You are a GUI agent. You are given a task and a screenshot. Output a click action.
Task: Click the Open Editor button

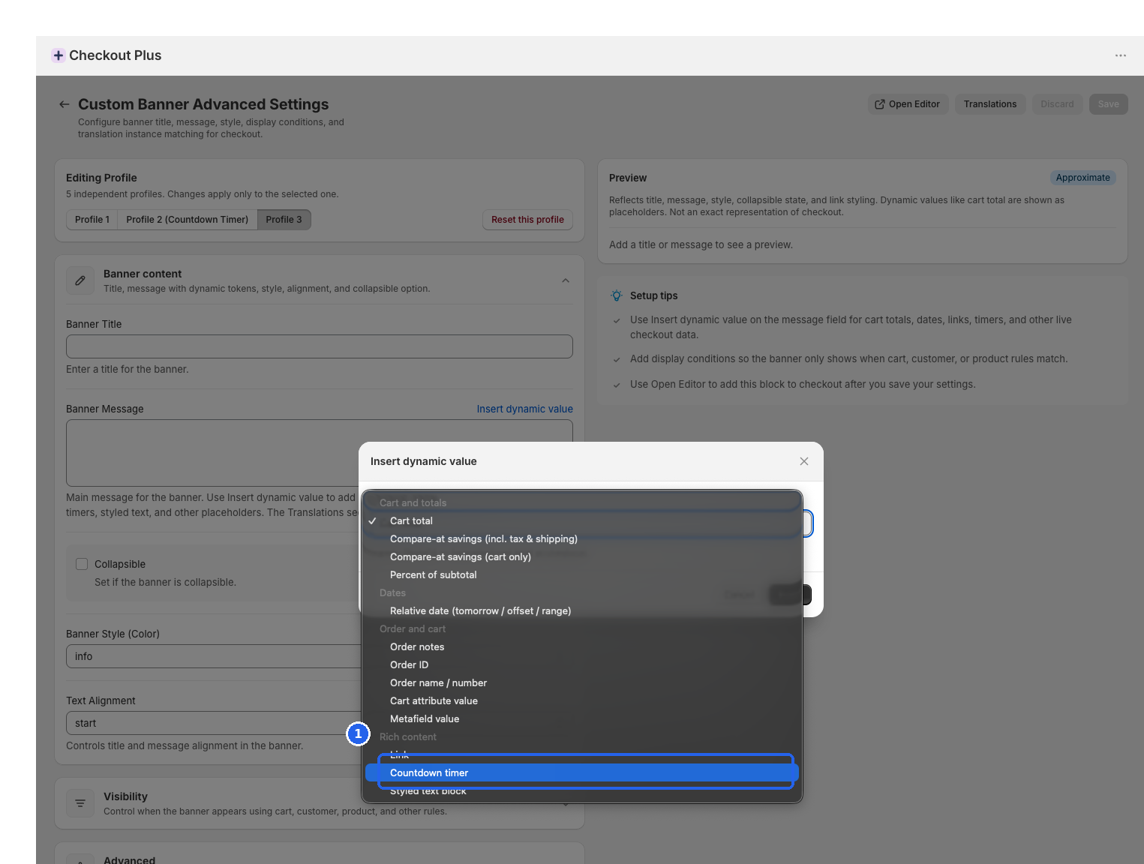click(x=908, y=104)
